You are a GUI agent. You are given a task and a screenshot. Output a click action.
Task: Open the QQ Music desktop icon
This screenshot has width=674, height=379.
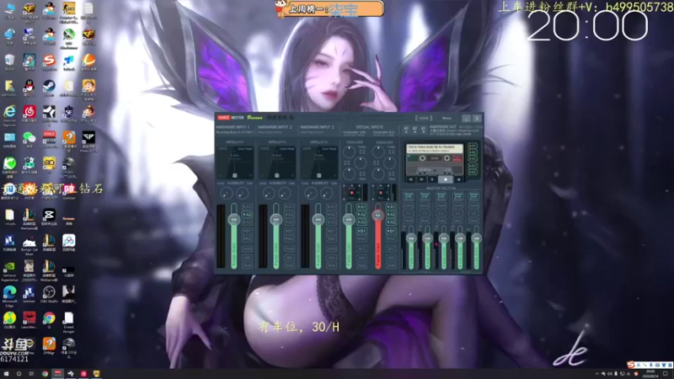tap(9, 320)
